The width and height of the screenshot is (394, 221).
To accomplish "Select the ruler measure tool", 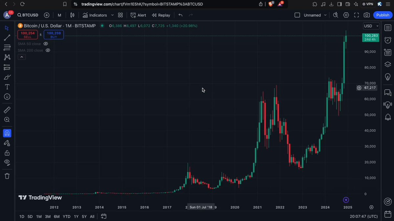I will [x=7, y=110].
